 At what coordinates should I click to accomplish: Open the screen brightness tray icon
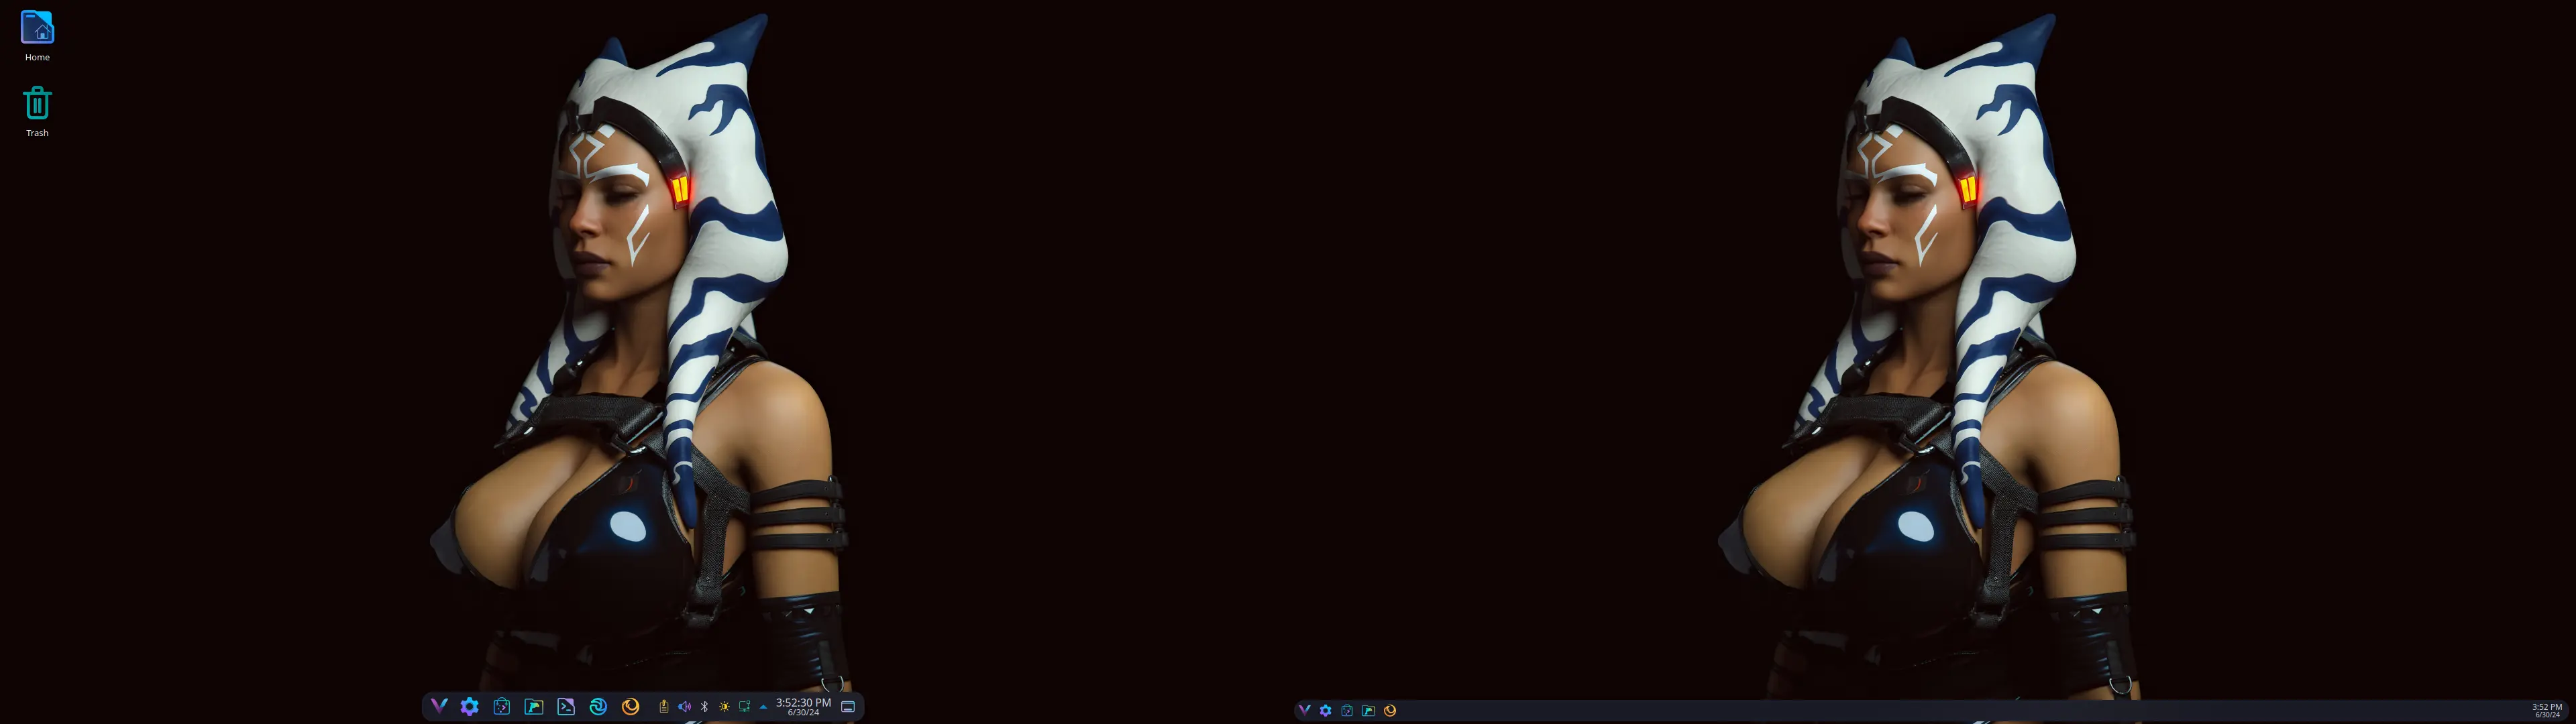coord(724,706)
